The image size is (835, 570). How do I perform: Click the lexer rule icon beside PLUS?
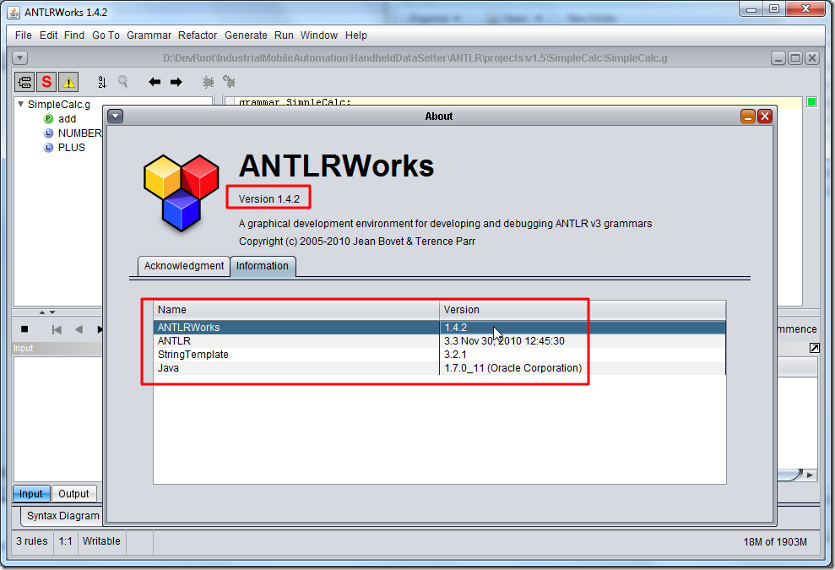pos(48,148)
